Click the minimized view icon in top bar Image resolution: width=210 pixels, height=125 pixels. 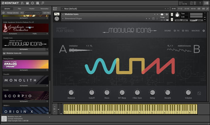[43, 3]
